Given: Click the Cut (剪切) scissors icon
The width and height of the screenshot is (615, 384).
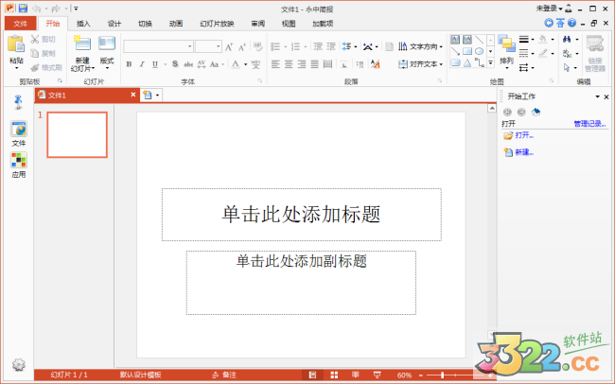Looking at the screenshot, I should coord(35,39).
